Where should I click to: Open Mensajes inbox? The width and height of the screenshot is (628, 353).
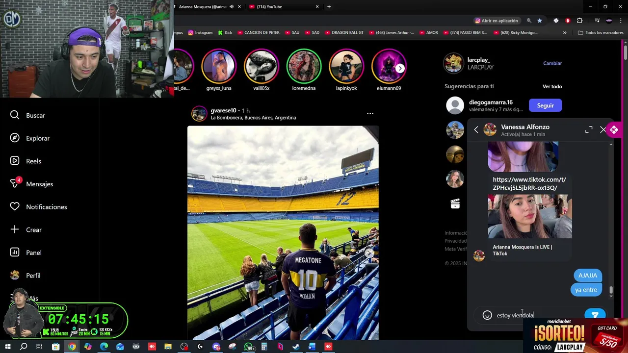click(31, 184)
